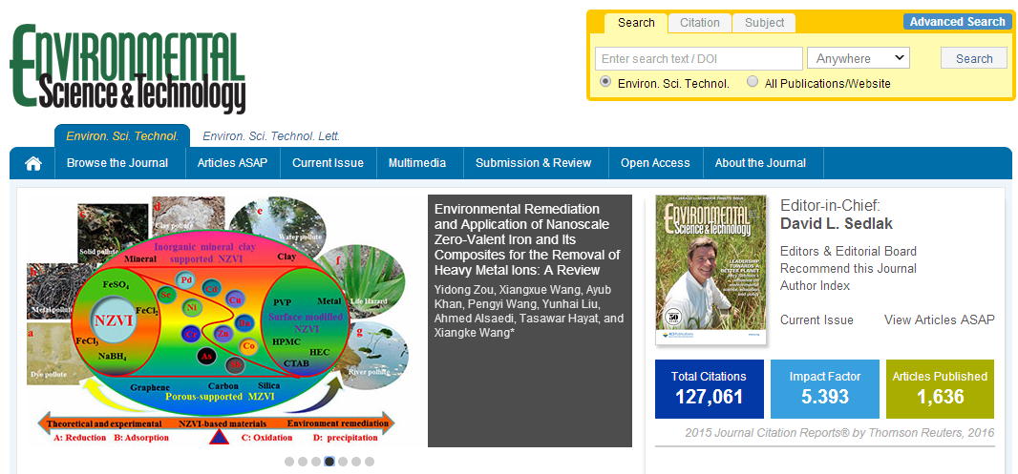The image size is (1018, 474).
Task: Open the David L. Sedlak editor link
Action: click(x=837, y=224)
